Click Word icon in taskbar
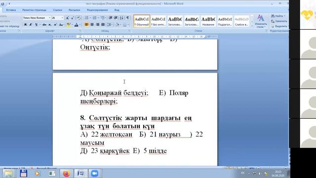Viewport: 316px width, 178px height. coord(80,174)
